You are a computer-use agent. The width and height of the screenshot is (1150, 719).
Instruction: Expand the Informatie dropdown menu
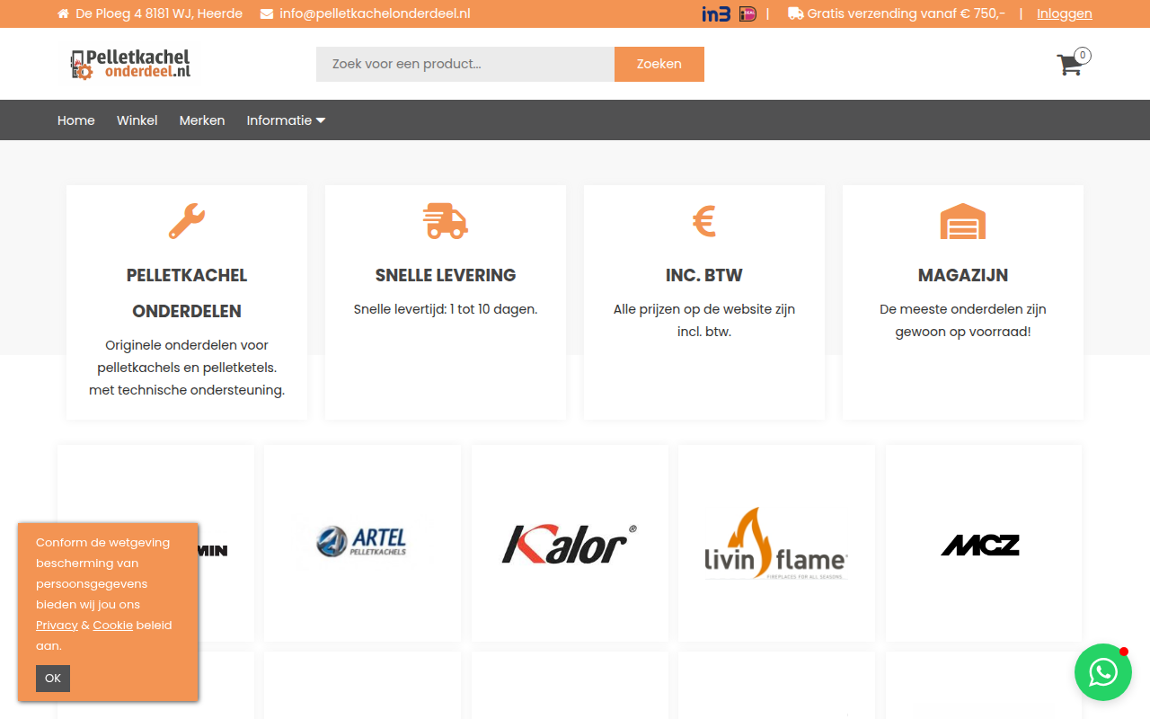[x=286, y=120]
